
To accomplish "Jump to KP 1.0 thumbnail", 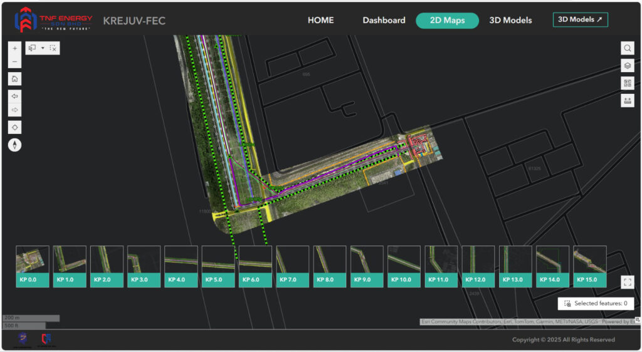I will pos(70,267).
